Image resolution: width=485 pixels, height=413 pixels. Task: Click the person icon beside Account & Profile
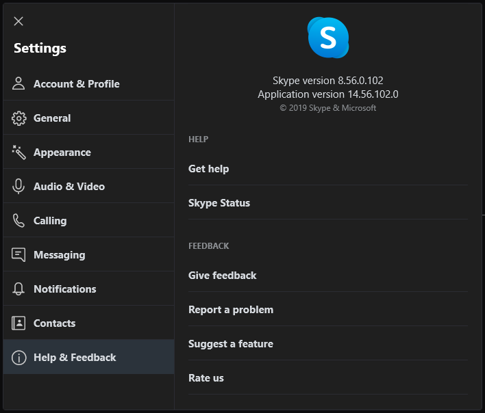coord(18,83)
